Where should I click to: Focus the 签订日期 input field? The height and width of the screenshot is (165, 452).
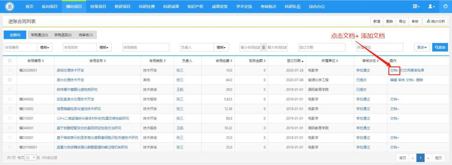[322, 47]
